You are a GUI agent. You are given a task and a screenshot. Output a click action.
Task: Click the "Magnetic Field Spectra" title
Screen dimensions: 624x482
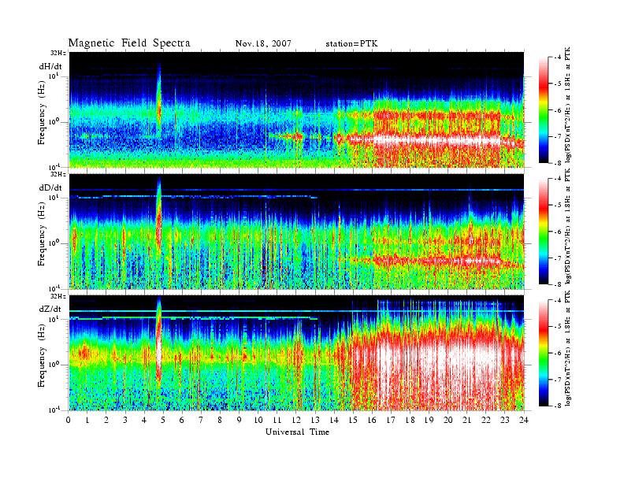point(129,43)
